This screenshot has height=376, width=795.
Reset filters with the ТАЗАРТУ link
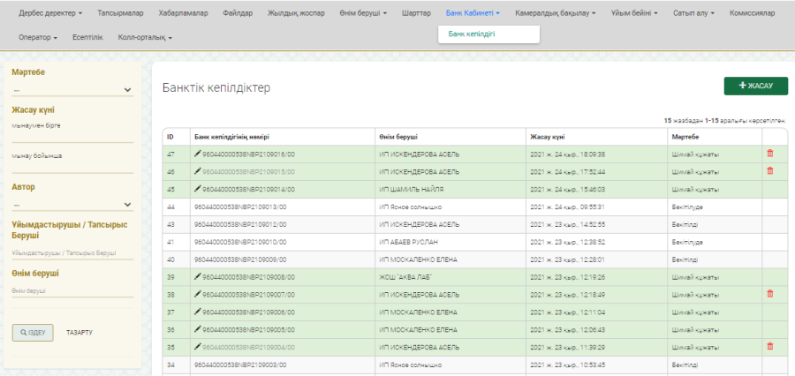tap(79, 333)
